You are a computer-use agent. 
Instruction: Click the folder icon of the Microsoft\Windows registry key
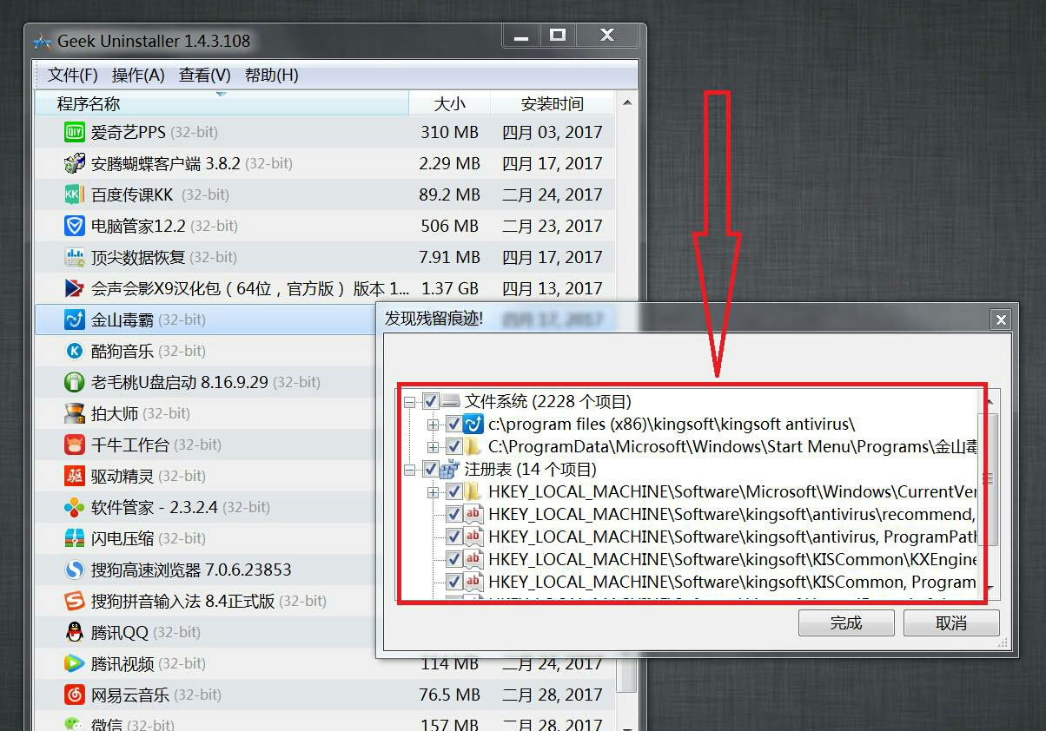tap(473, 491)
